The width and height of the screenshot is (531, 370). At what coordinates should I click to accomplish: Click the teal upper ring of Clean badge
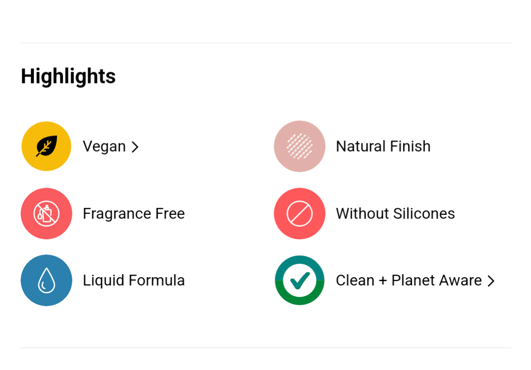click(x=299, y=261)
